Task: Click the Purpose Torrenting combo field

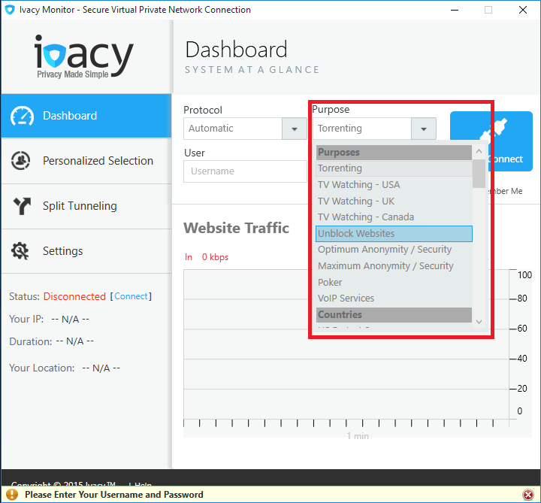Action: pos(374,129)
